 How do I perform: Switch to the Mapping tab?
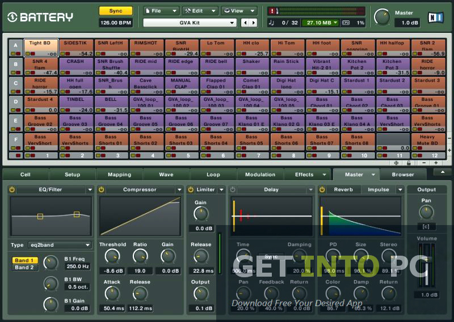[120, 175]
